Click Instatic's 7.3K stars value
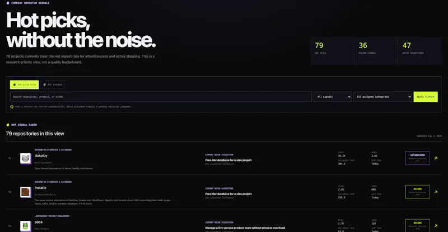Image resolution: width=448 pixels, height=232 pixels. [x=341, y=190]
